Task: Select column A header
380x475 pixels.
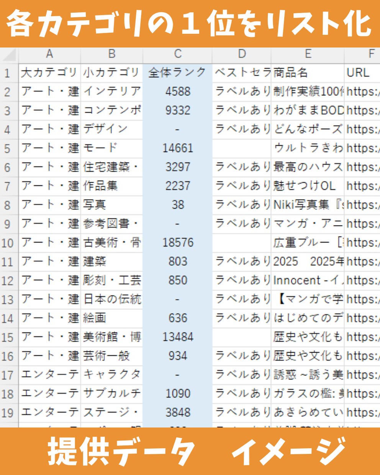Action: tap(49, 55)
